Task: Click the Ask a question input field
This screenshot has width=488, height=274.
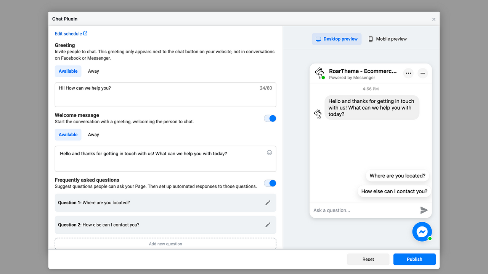Action: 351,210
